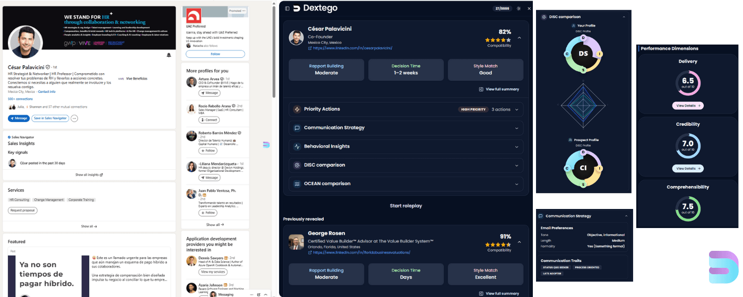Click the Behavioral Insights pulse icon
The height and width of the screenshot is (297, 743).
297,146
